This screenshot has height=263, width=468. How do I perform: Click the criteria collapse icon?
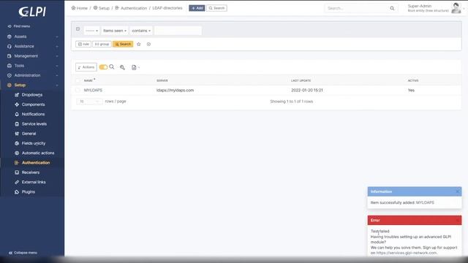(78, 29)
